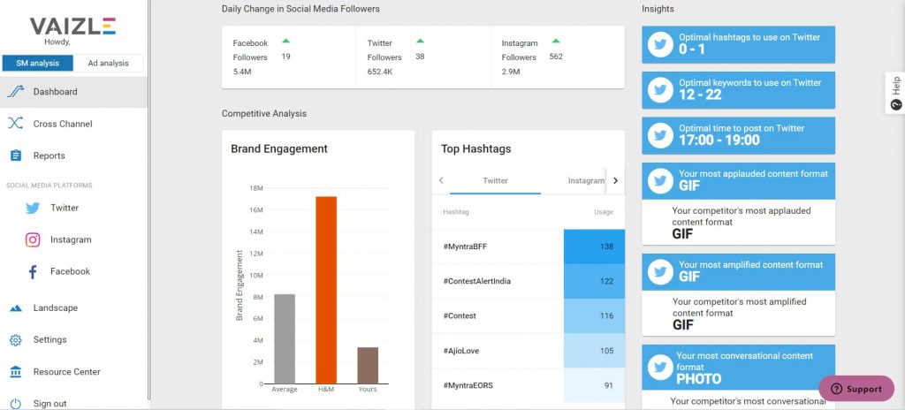Click the Landscape mountain icon
905x410 pixels.
point(16,307)
